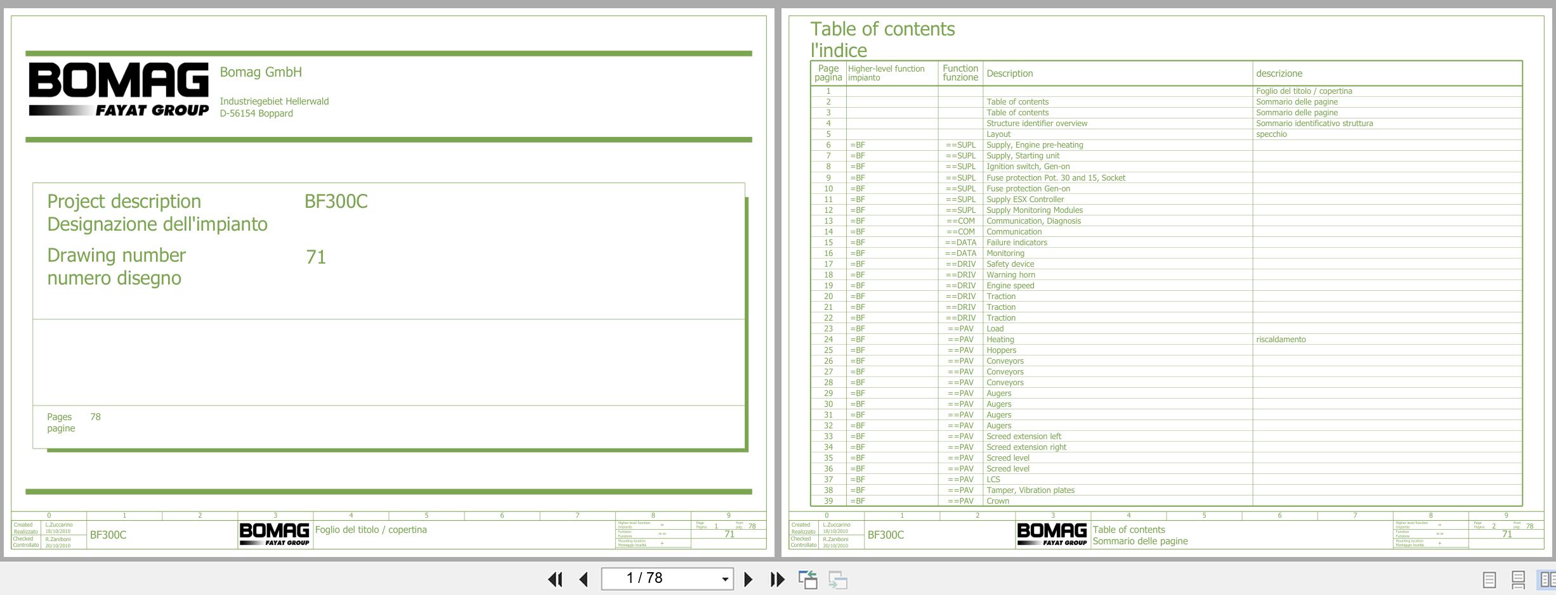
Task: Click the 'Table of contents' heading
Action: [x=882, y=29]
